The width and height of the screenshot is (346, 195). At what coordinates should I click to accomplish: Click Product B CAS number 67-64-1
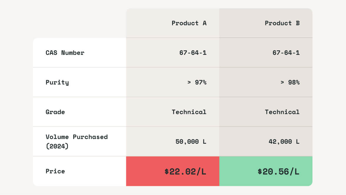pyautogui.click(x=286, y=53)
